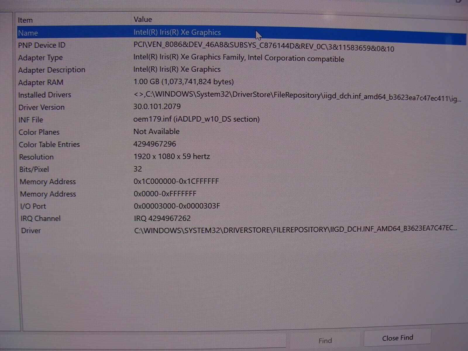Click Adapter Description value Intel(R) Iris(R) Xe Graphics
The height and width of the screenshot is (351, 468).
pyautogui.click(x=177, y=69)
